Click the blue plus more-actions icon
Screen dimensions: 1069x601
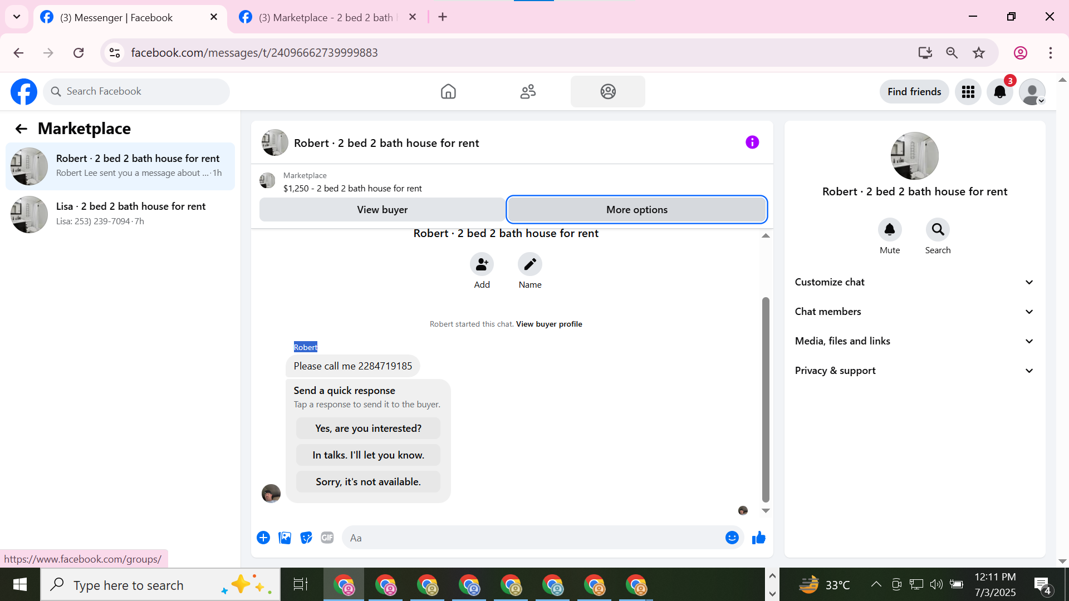coord(263,538)
